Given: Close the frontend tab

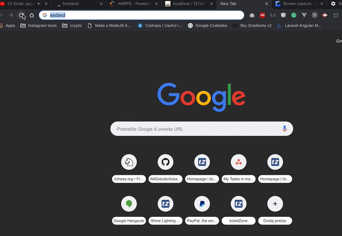Looking at the screenshot, I should (101, 3).
